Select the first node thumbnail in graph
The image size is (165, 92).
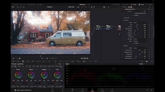98,27
